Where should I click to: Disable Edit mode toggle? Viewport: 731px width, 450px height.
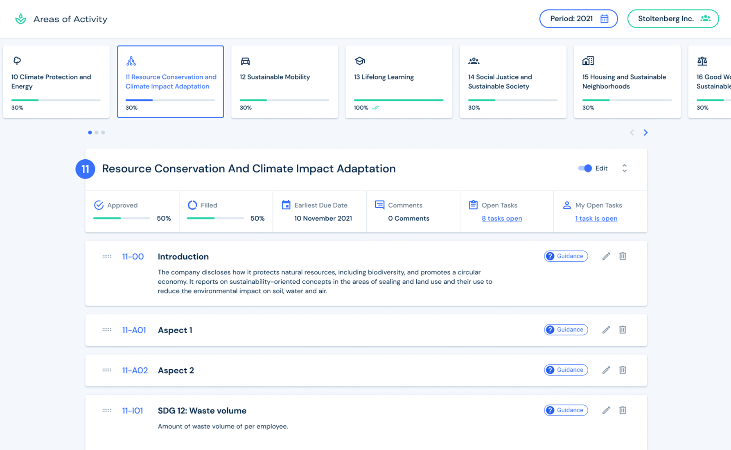[584, 168]
